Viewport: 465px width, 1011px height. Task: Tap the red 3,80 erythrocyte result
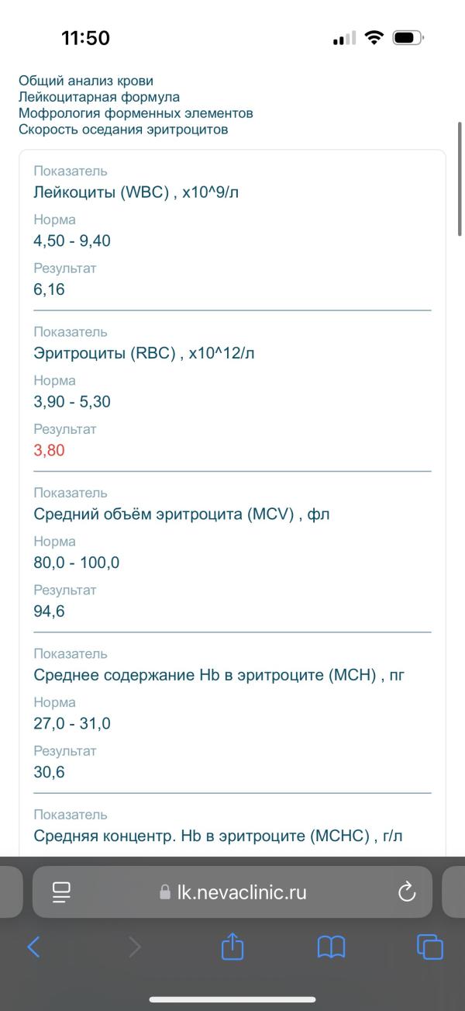[x=49, y=450]
